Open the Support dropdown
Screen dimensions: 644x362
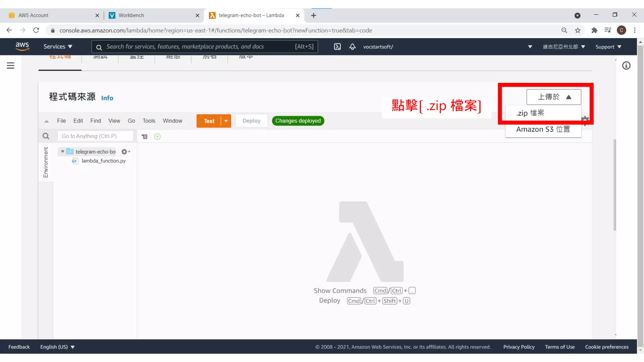608,47
